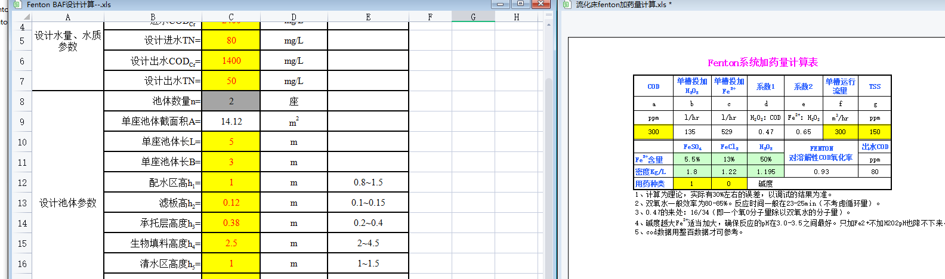Click the Fenton系统加药量计算表 title
Viewport: 945px width, 279px height.
pyautogui.click(x=762, y=63)
